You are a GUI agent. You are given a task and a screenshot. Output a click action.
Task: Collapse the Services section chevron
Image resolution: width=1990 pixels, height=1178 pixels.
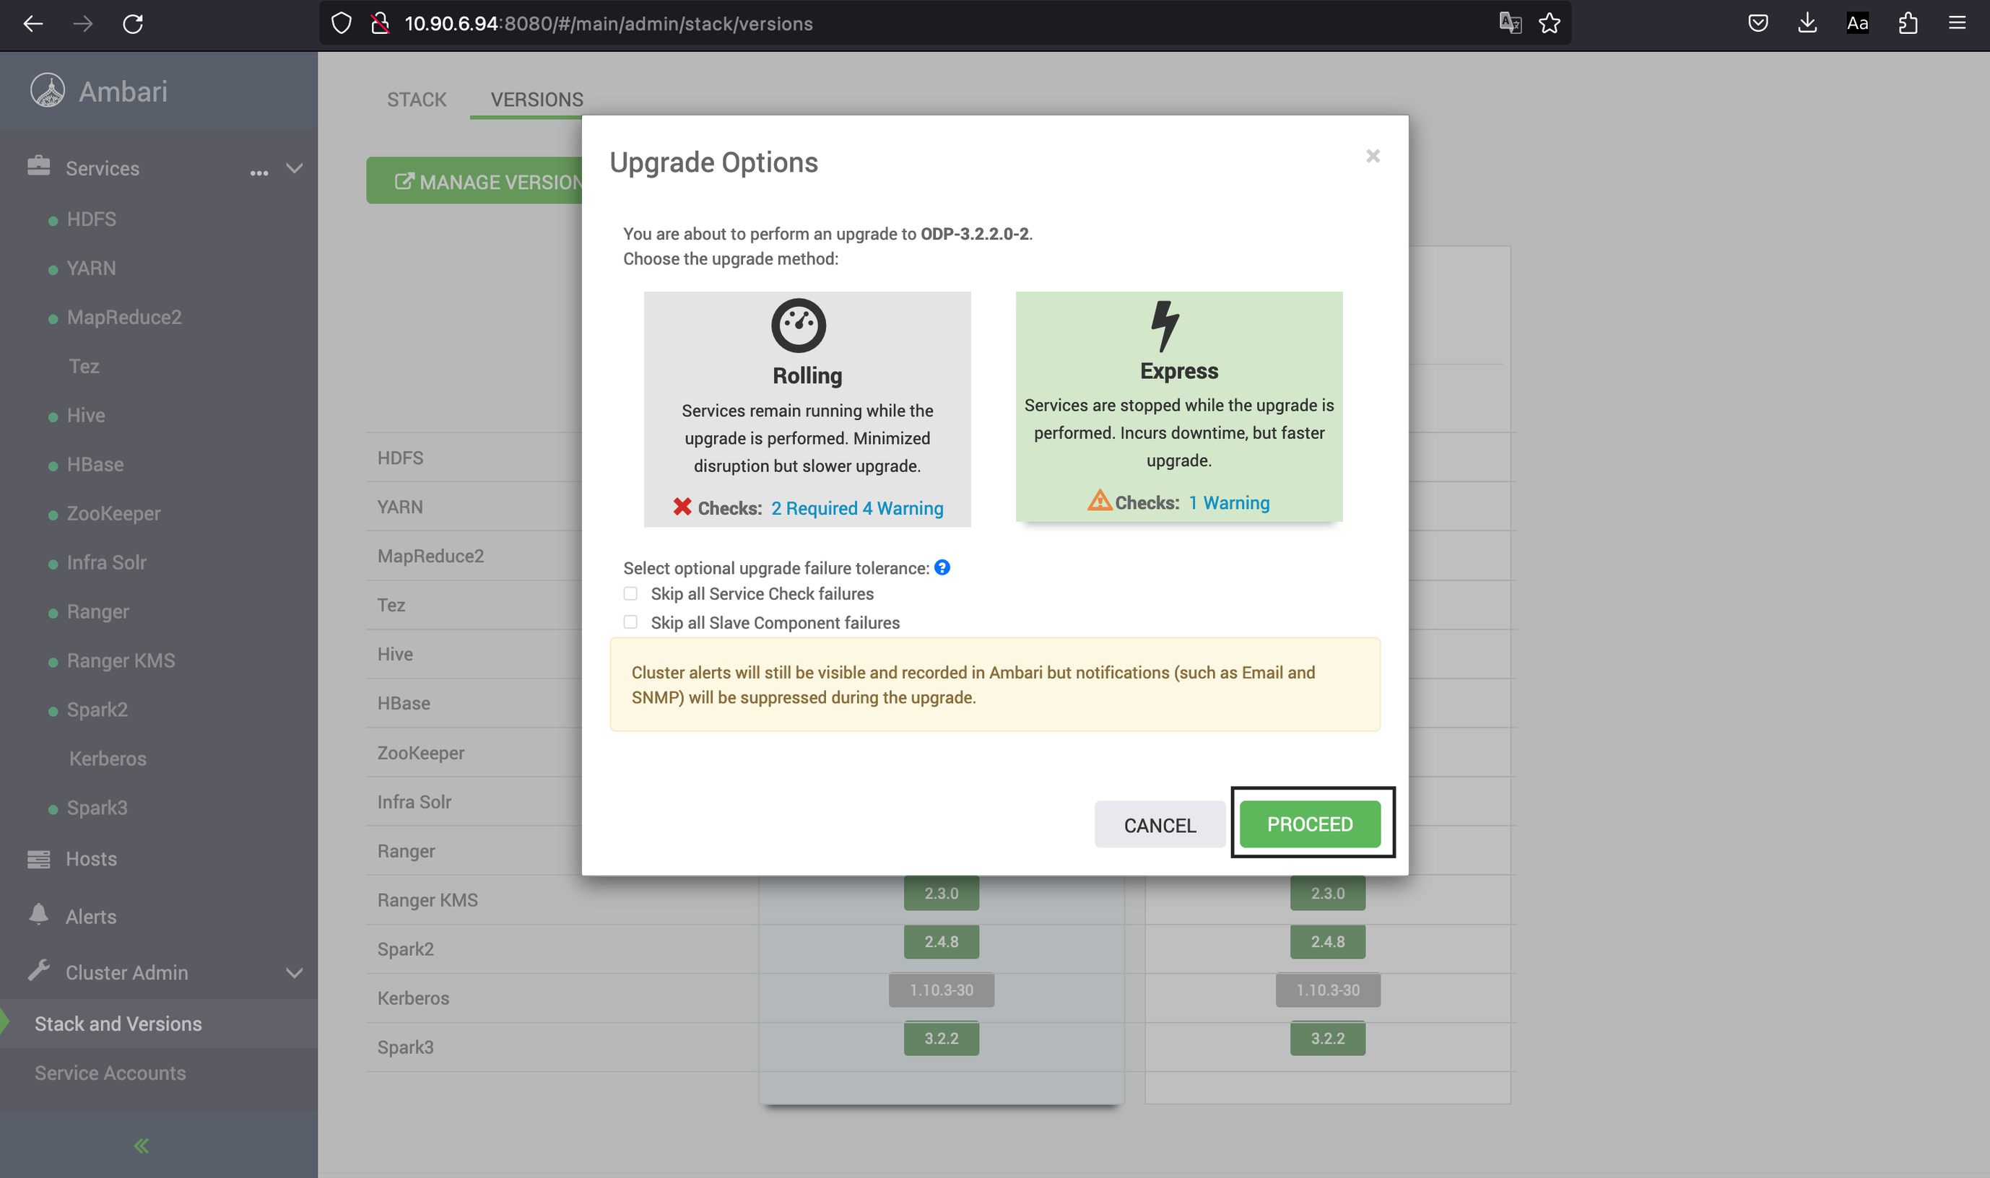tap(295, 168)
